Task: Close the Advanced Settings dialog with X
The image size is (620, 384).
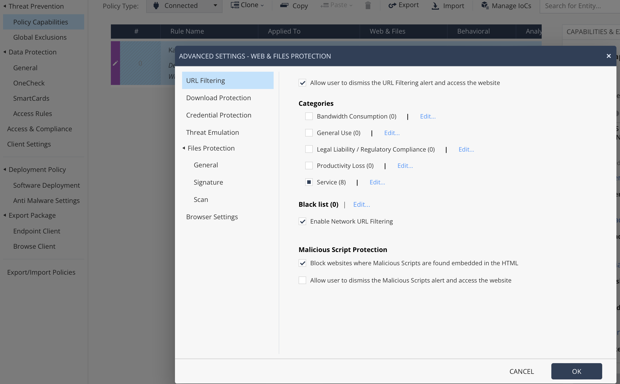Action: [x=609, y=56]
